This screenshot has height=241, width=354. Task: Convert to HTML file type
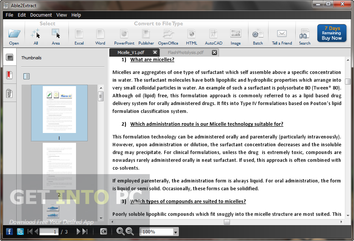pos(191,37)
